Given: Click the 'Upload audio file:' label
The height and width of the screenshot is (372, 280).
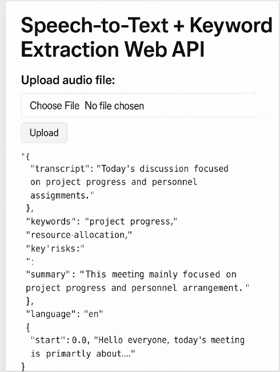Looking at the screenshot, I should (x=68, y=80).
